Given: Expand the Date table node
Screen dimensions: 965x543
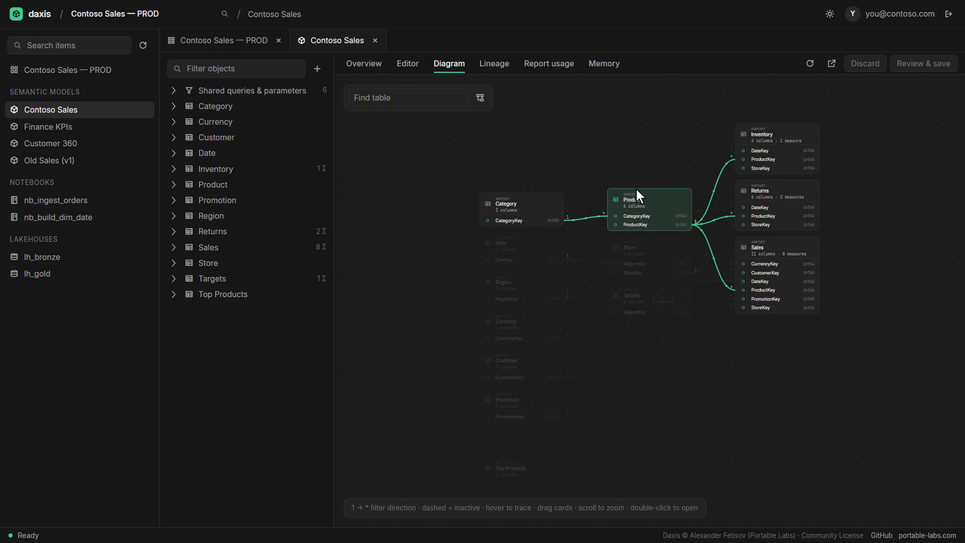Looking at the screenshot, I should click(173, 153).
